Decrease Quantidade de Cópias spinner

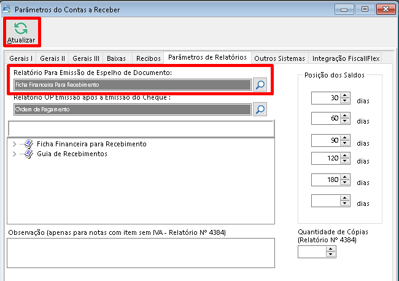click(x=330, y=255)
